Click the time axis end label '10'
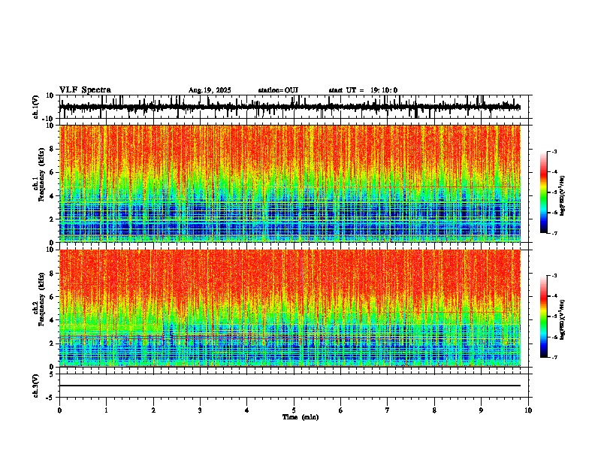 click(528, 410)
